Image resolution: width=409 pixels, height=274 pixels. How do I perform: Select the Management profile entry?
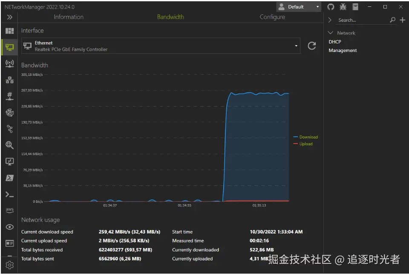[x=343, y=50]
